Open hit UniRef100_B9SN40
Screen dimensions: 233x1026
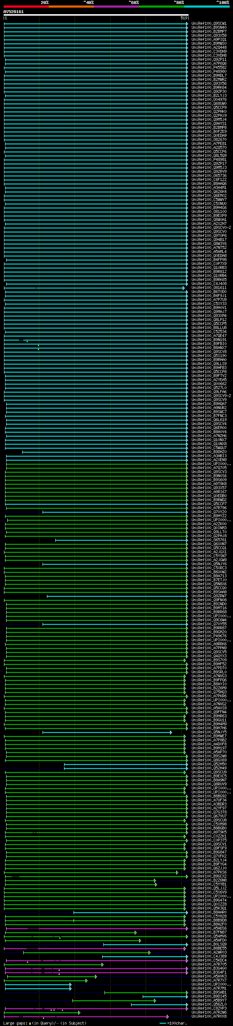209,28
